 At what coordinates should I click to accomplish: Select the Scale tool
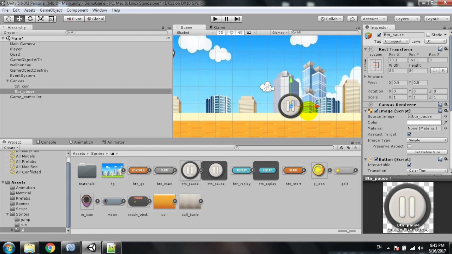point(41,19)
